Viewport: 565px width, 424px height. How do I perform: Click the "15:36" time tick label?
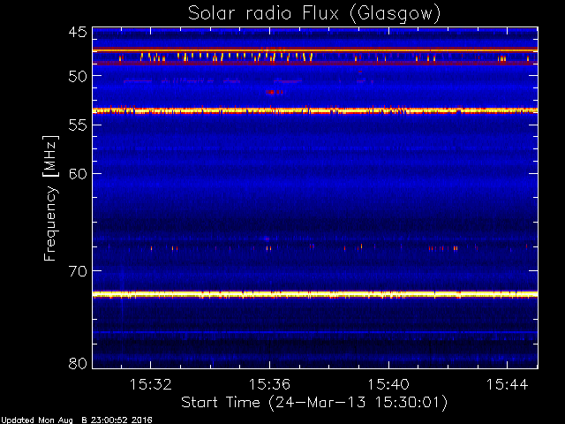(269, 384)
